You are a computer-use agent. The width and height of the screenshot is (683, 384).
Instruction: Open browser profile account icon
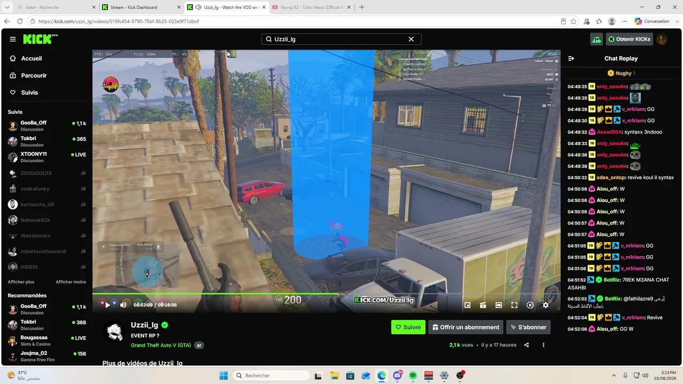pyautogui.click(x=611, y=21)
